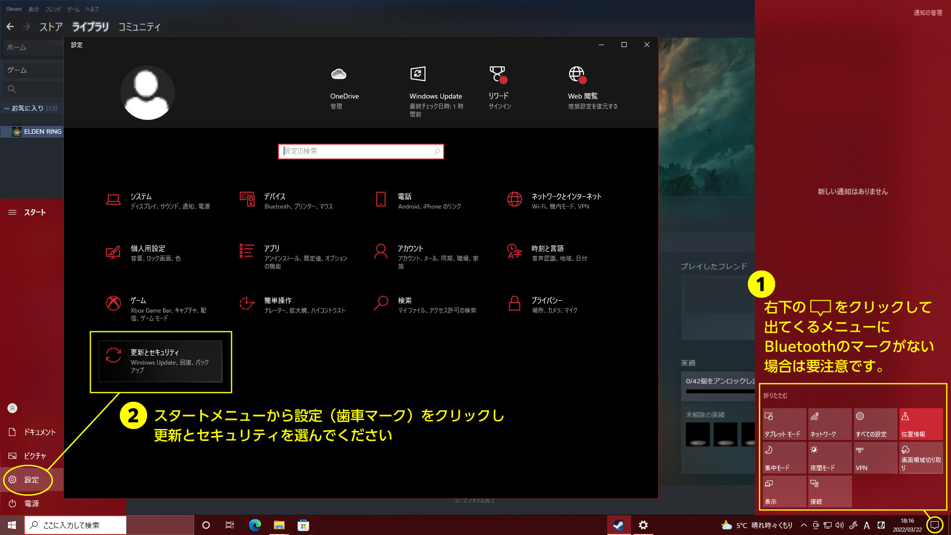Screen dimensions: 951x535
Task: Open フレンド menu in Steam
Action: (x=53, y=9)
